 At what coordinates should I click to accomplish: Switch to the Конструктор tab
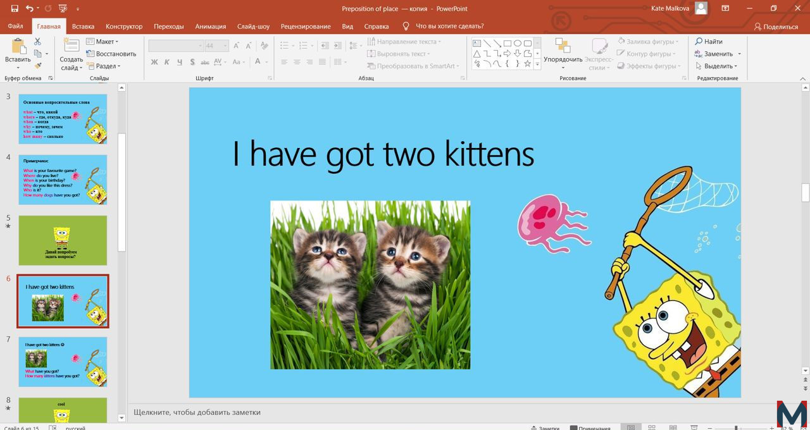coord(124,27)
